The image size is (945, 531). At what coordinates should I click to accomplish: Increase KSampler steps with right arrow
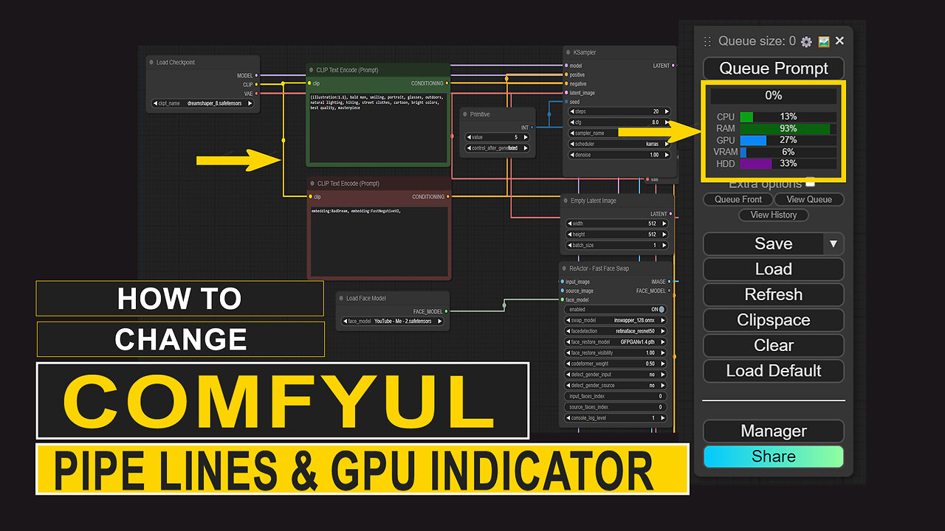point(667,111)
